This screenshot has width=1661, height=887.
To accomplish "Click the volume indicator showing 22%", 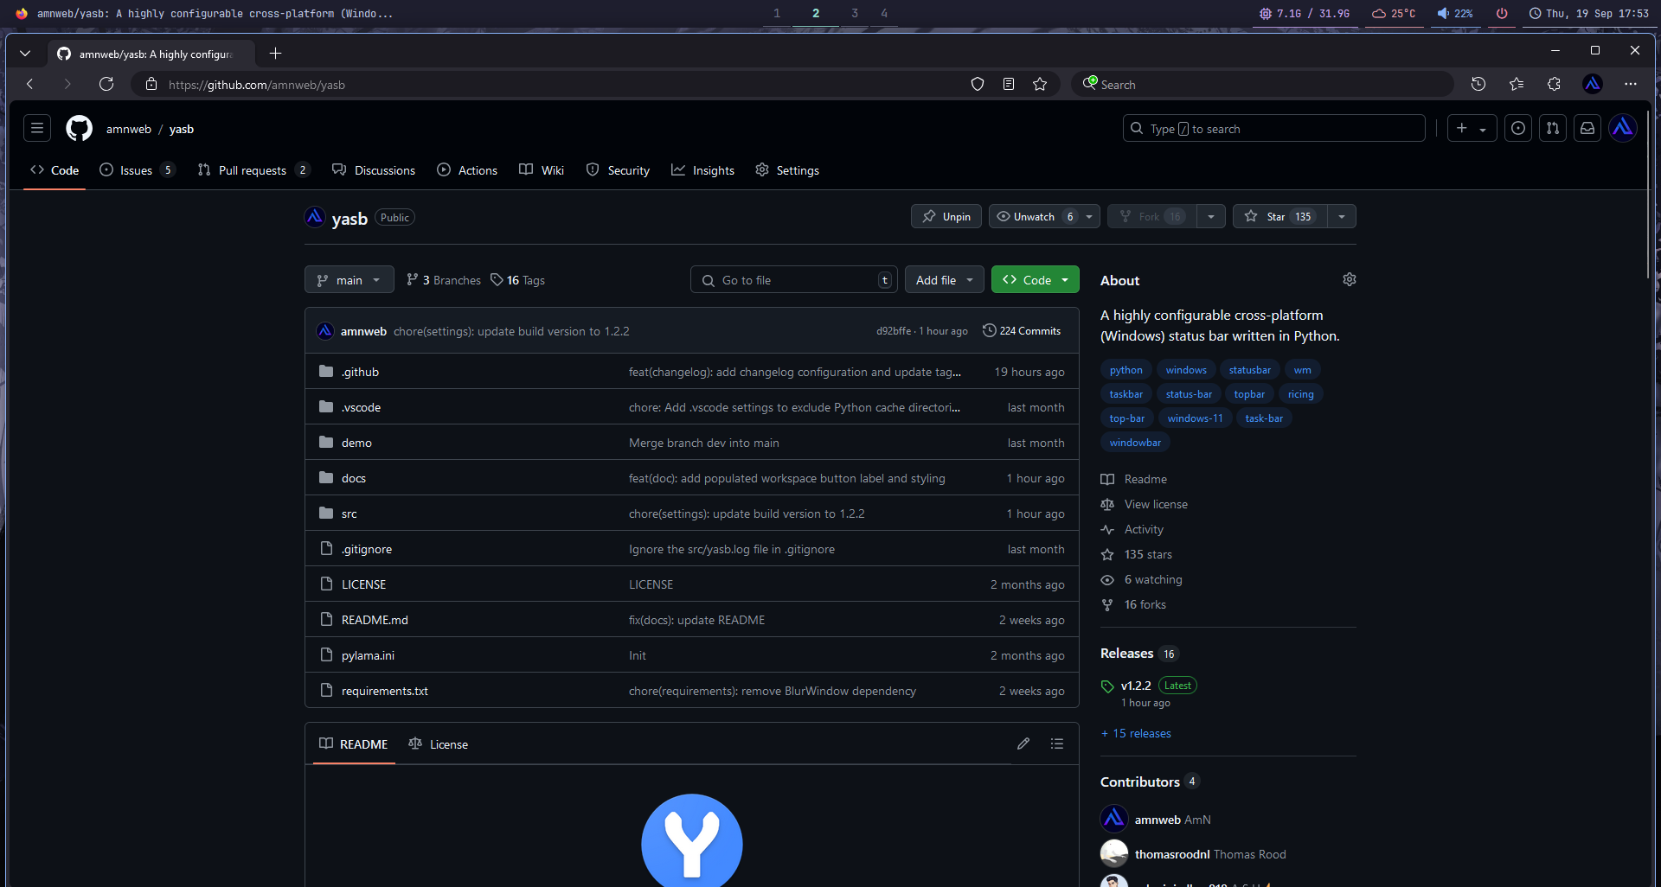I will coord(1455,13).
